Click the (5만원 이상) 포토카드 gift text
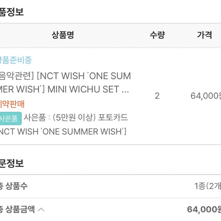The width and height of the screenshot is (221, 221). (90, 117)
